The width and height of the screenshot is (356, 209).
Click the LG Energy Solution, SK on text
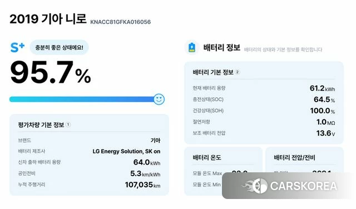(126, 151)
